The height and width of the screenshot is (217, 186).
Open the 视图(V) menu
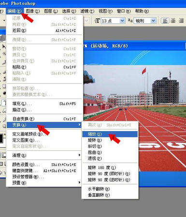pyautogui.click(x=105, y=11)
